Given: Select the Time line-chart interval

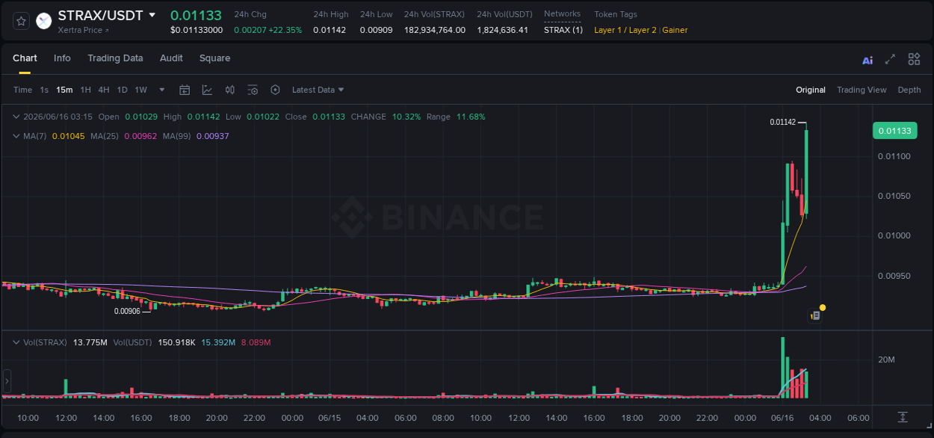Looking at the screenshot, I should point(22,90).
